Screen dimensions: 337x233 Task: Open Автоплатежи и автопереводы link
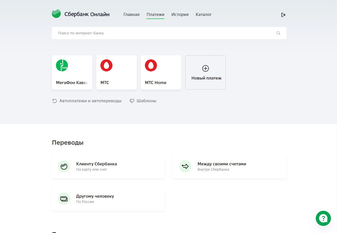tap(90, 101)
